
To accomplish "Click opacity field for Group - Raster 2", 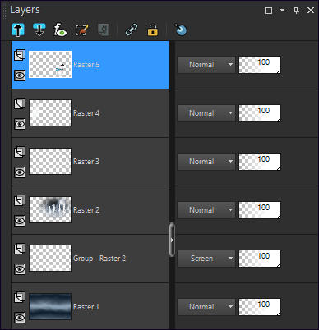I will [260, 259].
